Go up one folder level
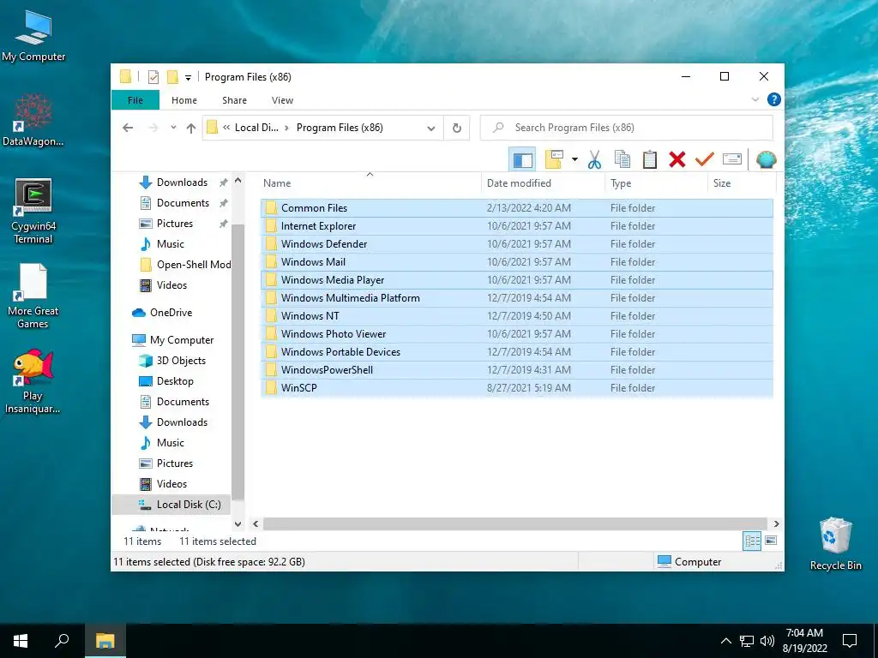The height and width of the screenshot is (658, 878). (x=191, y=128)
